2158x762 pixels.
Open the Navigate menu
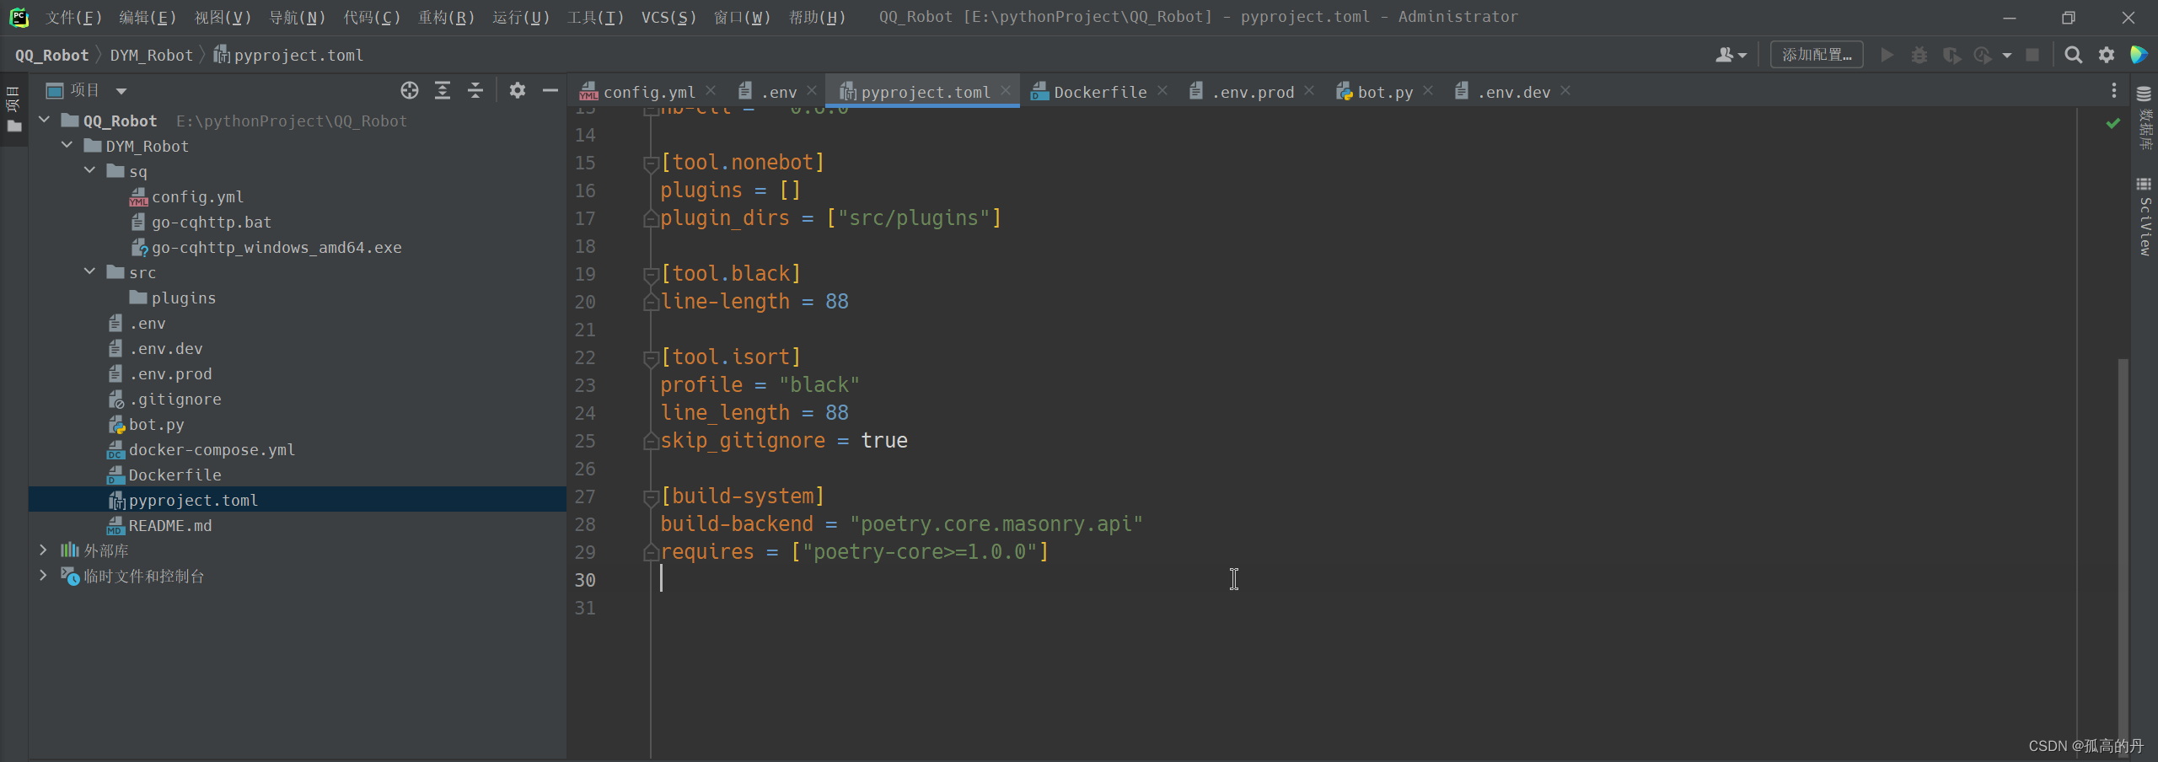click(297, 18)
